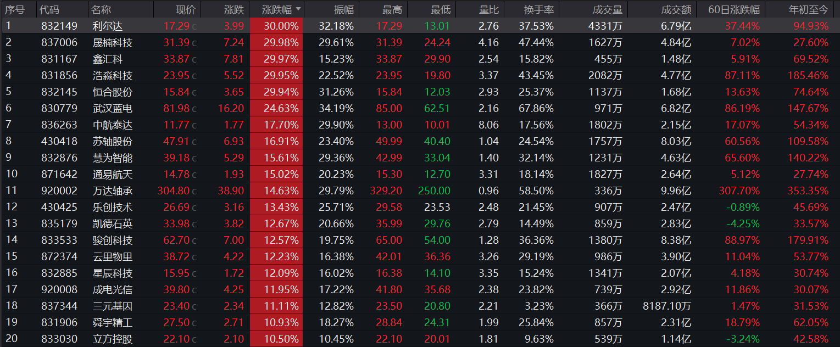The height and width of the screenshot is (347, 840).
Task: Click stock code 837006
Action: coord(59,42)
